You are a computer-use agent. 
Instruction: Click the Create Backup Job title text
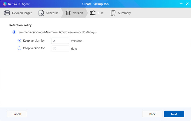[x=95, y=4]
